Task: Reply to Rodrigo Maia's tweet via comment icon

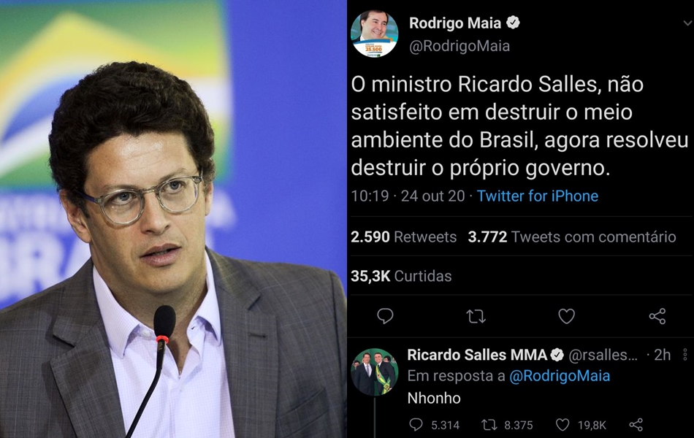Action: [x=385, y=316]
